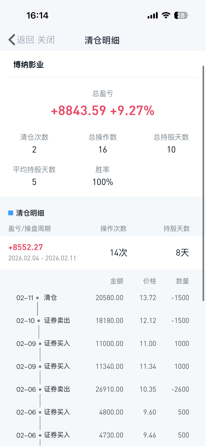Tap the Wi-Fi status icon
Image resolution: width=206 pixels, height=446 pixels.
point(166,15)
